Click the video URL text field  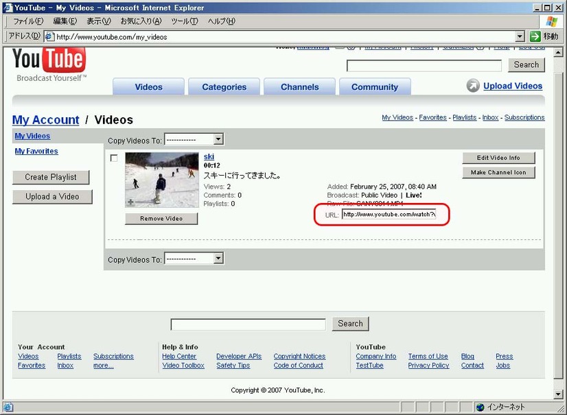[x=389, y=215]
